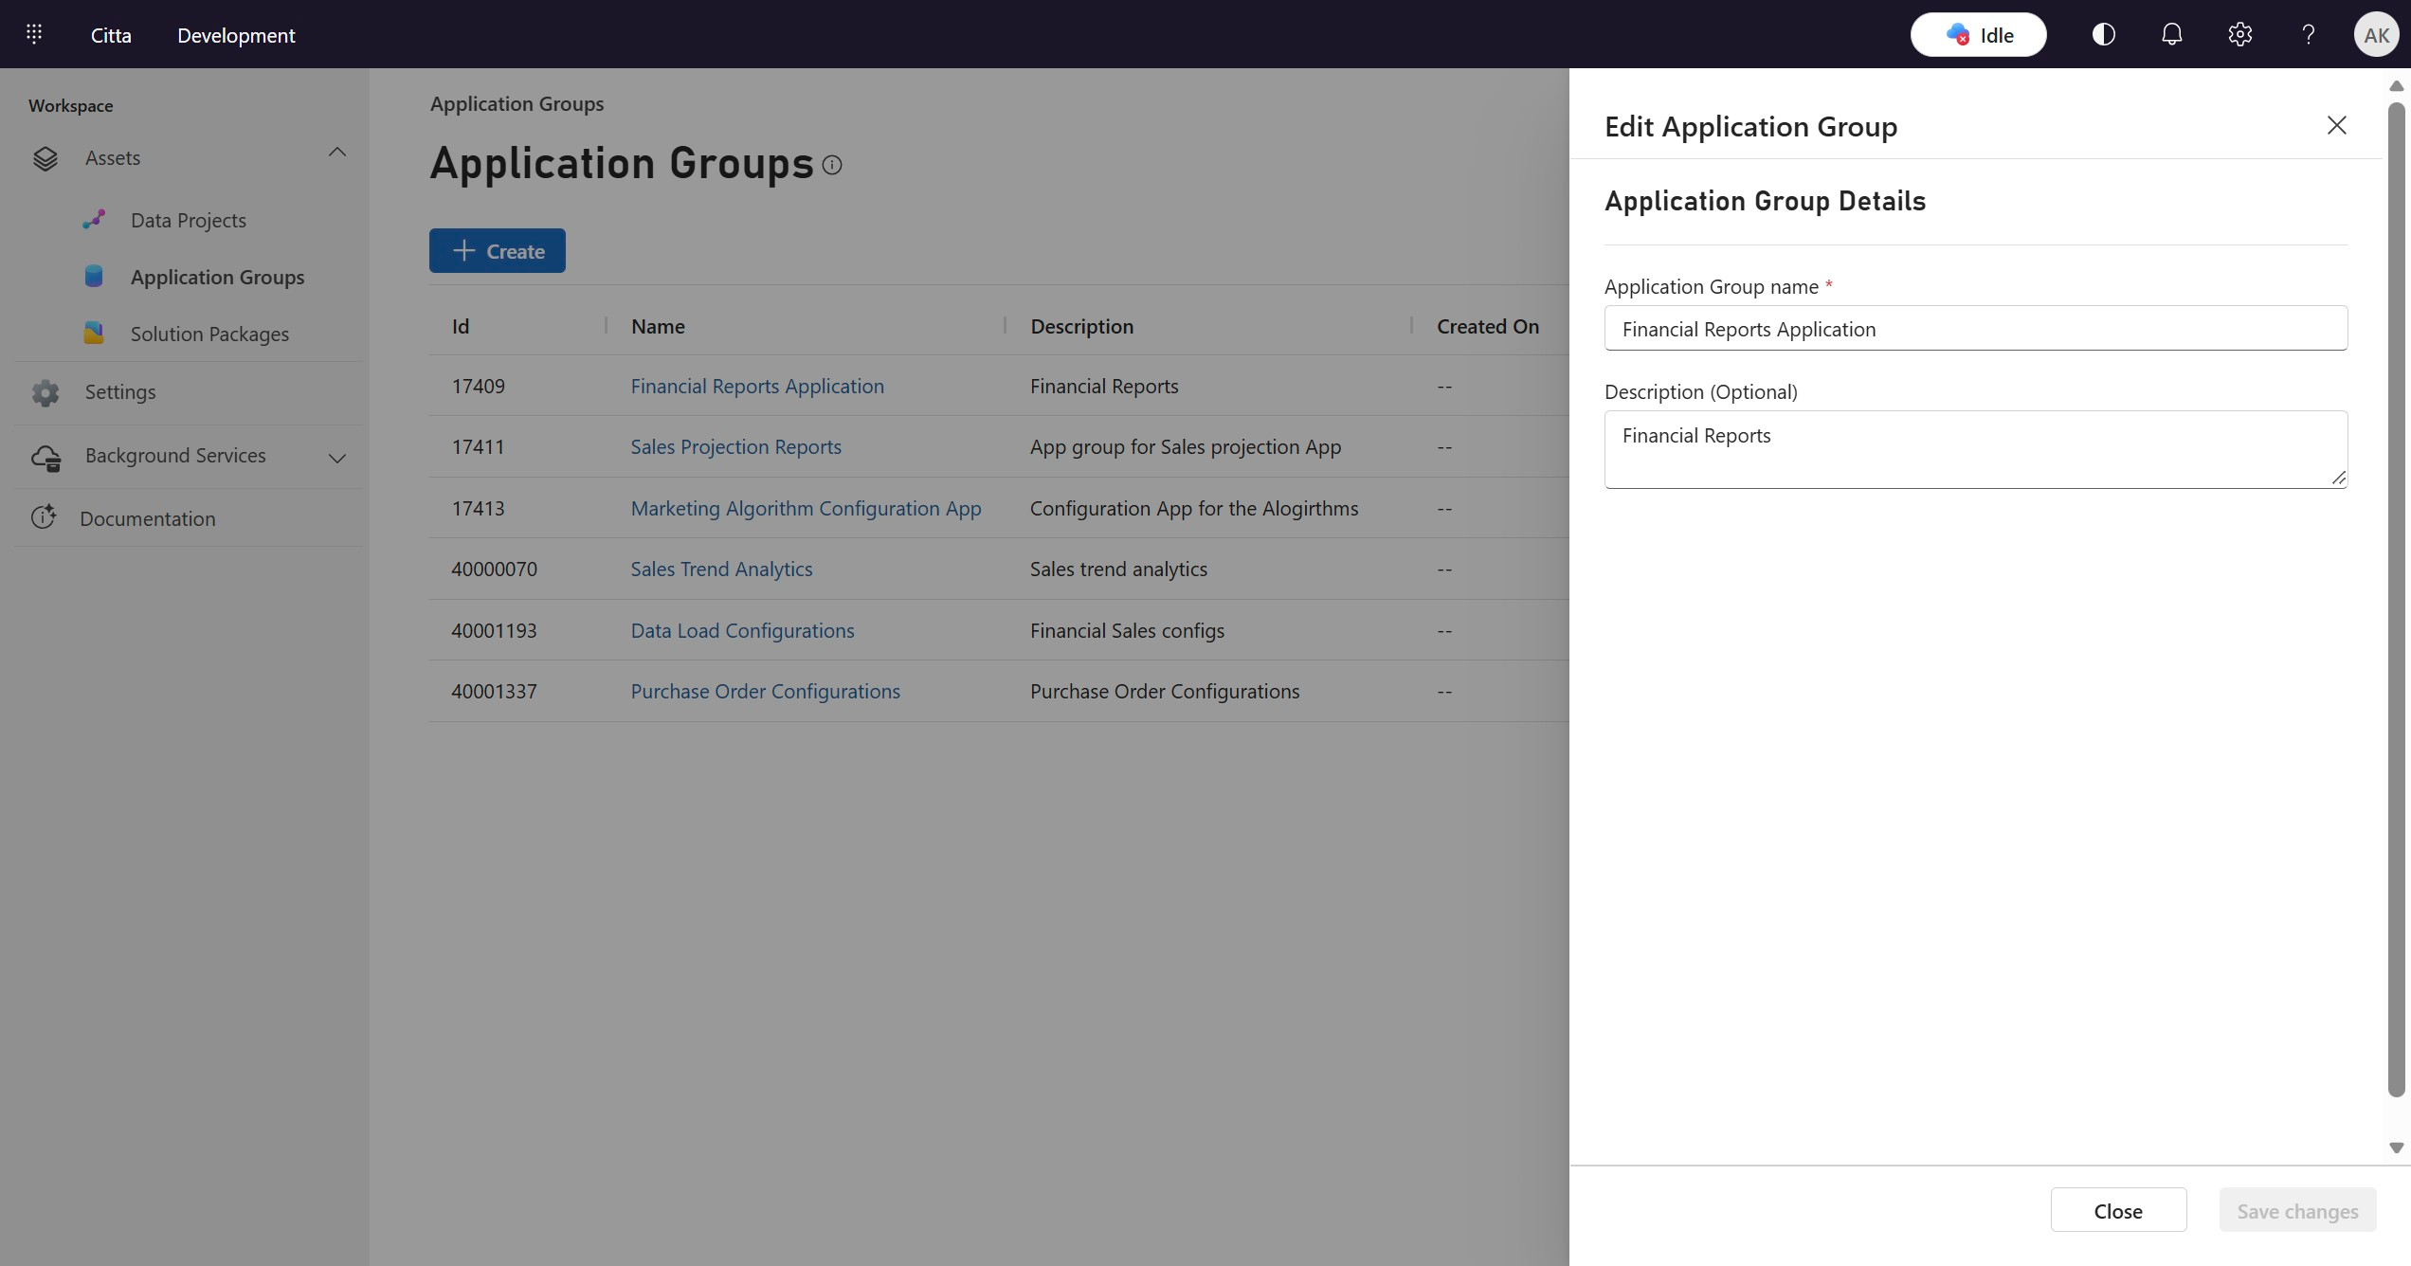The image size is (2411, 1266).
Task: Close the Edit Application Group panel with X
Action: pyautogui.click(x=2336, y=125)
